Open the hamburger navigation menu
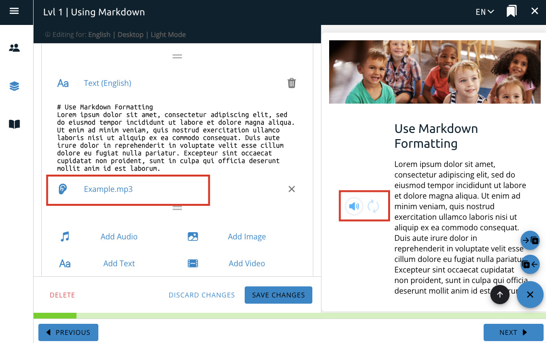Screen dimensions: 546x343 pyautogui.click(x=14, y=11)
